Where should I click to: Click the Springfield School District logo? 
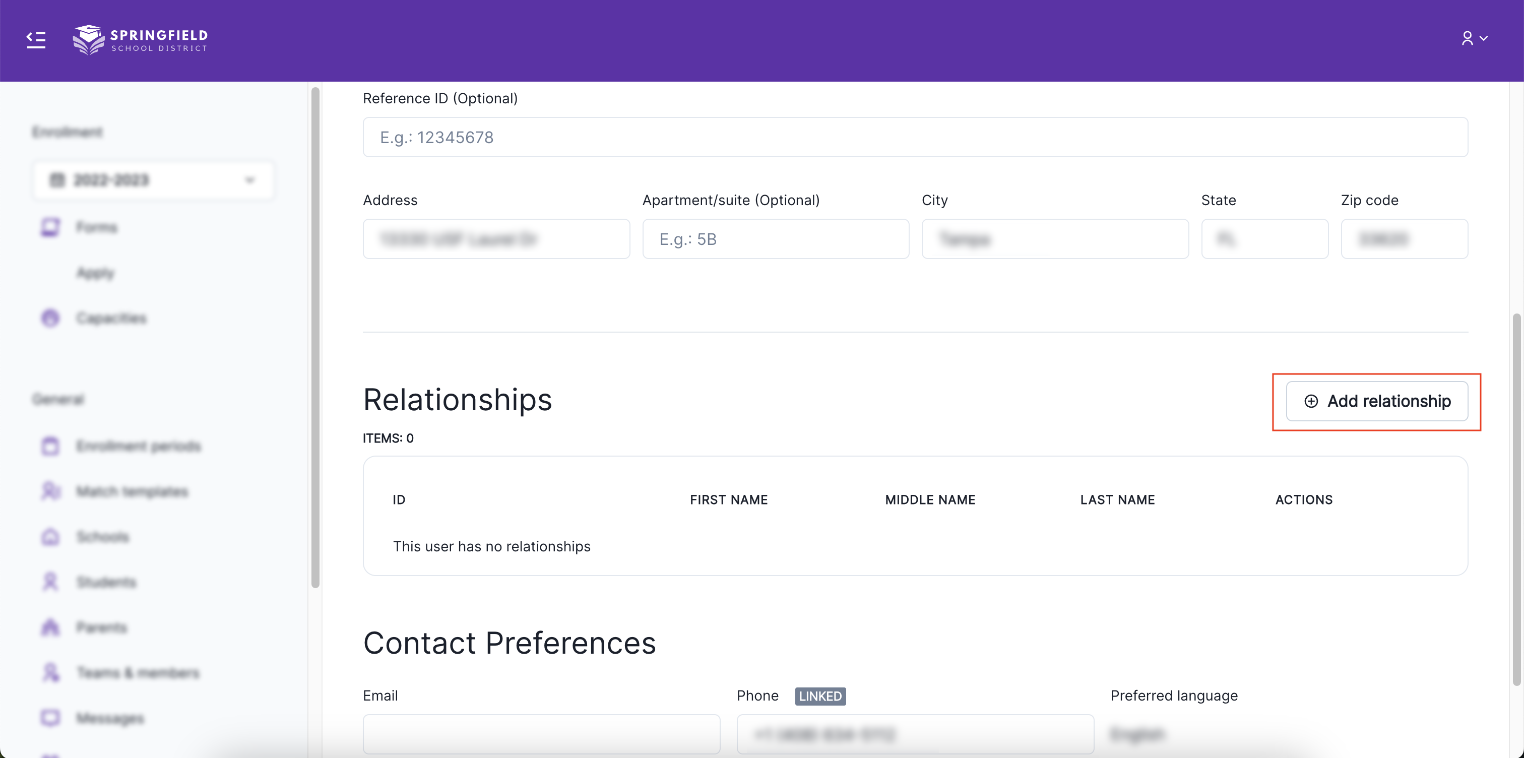coord(140,40)
